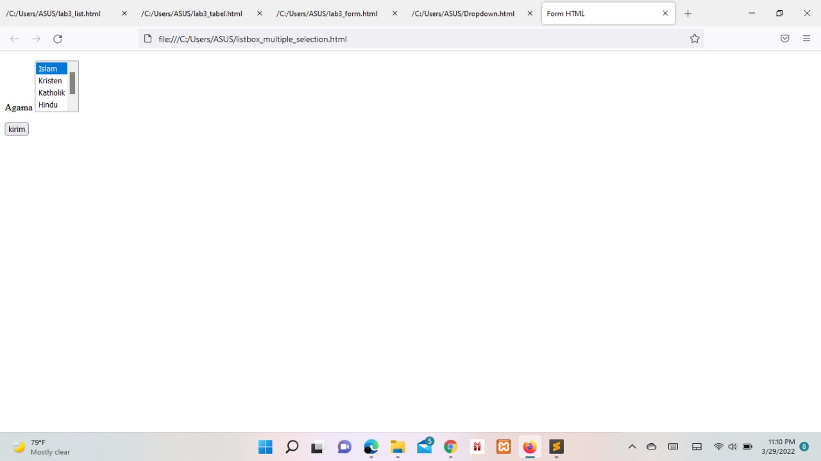Close the Form HTML tab
The width and height of the screenshot is (821, 461).
pos(665,13)
